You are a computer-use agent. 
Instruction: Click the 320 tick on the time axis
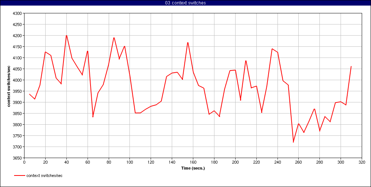(362, 162)
